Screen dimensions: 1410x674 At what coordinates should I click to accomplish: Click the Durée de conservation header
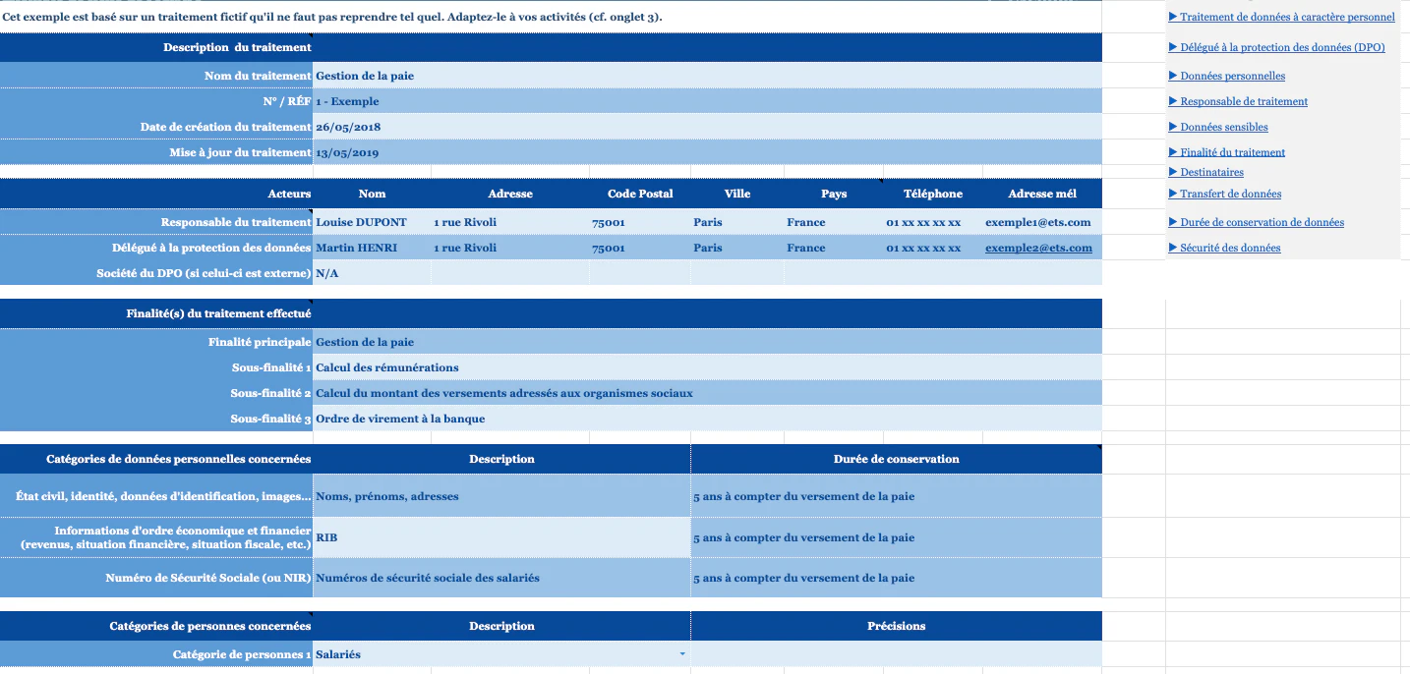tap(896, 459)
